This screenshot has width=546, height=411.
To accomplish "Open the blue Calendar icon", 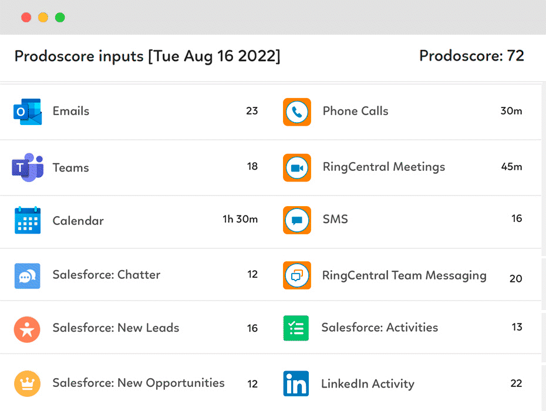I will point(28,221).
